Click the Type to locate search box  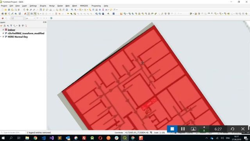click(x=13, y=132)
